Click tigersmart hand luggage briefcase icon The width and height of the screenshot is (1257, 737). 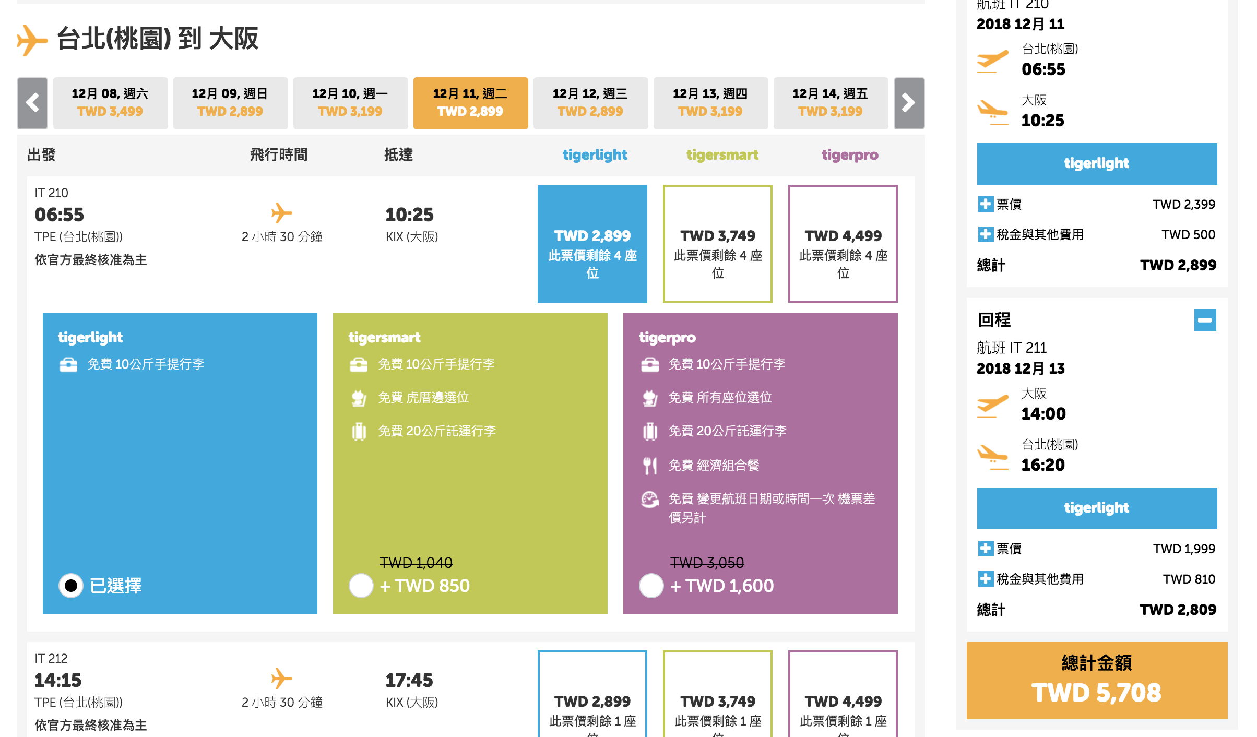359,364
